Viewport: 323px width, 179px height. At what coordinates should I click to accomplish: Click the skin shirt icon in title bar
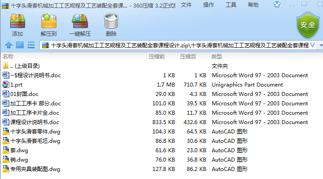point(277,4)
